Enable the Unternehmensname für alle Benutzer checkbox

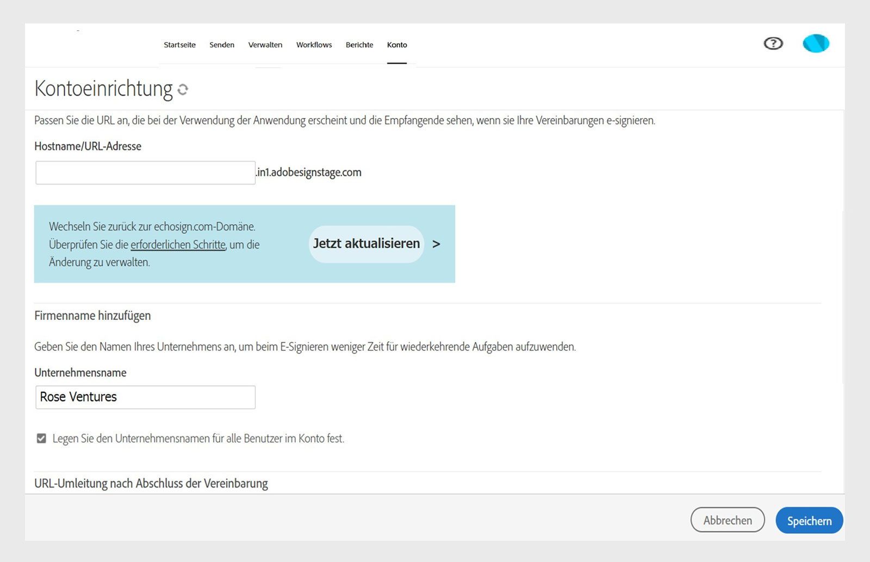[41, 438]
